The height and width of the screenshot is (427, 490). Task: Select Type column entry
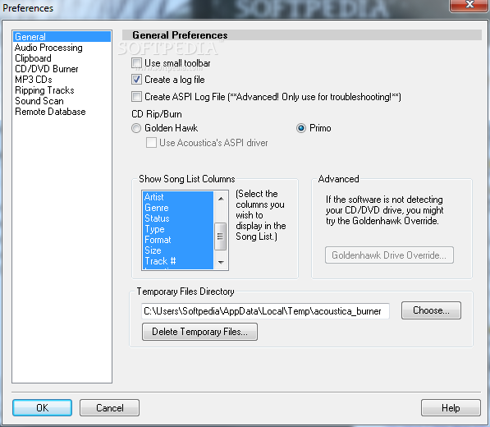[178, 229]
